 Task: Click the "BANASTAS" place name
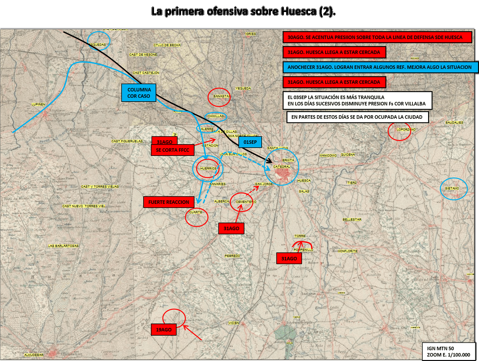[222, 96]
